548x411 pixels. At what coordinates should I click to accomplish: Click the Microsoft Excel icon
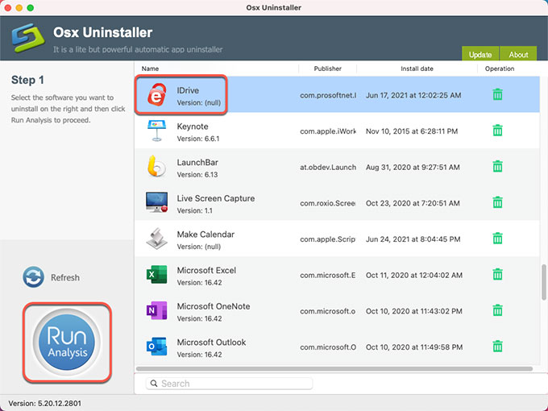point(156,275)
